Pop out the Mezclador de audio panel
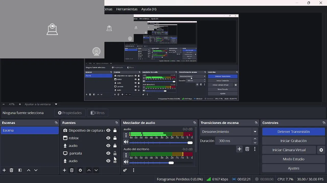Image resolution: width=327 pixels, height=183 pixels. [x=195, y=123]
